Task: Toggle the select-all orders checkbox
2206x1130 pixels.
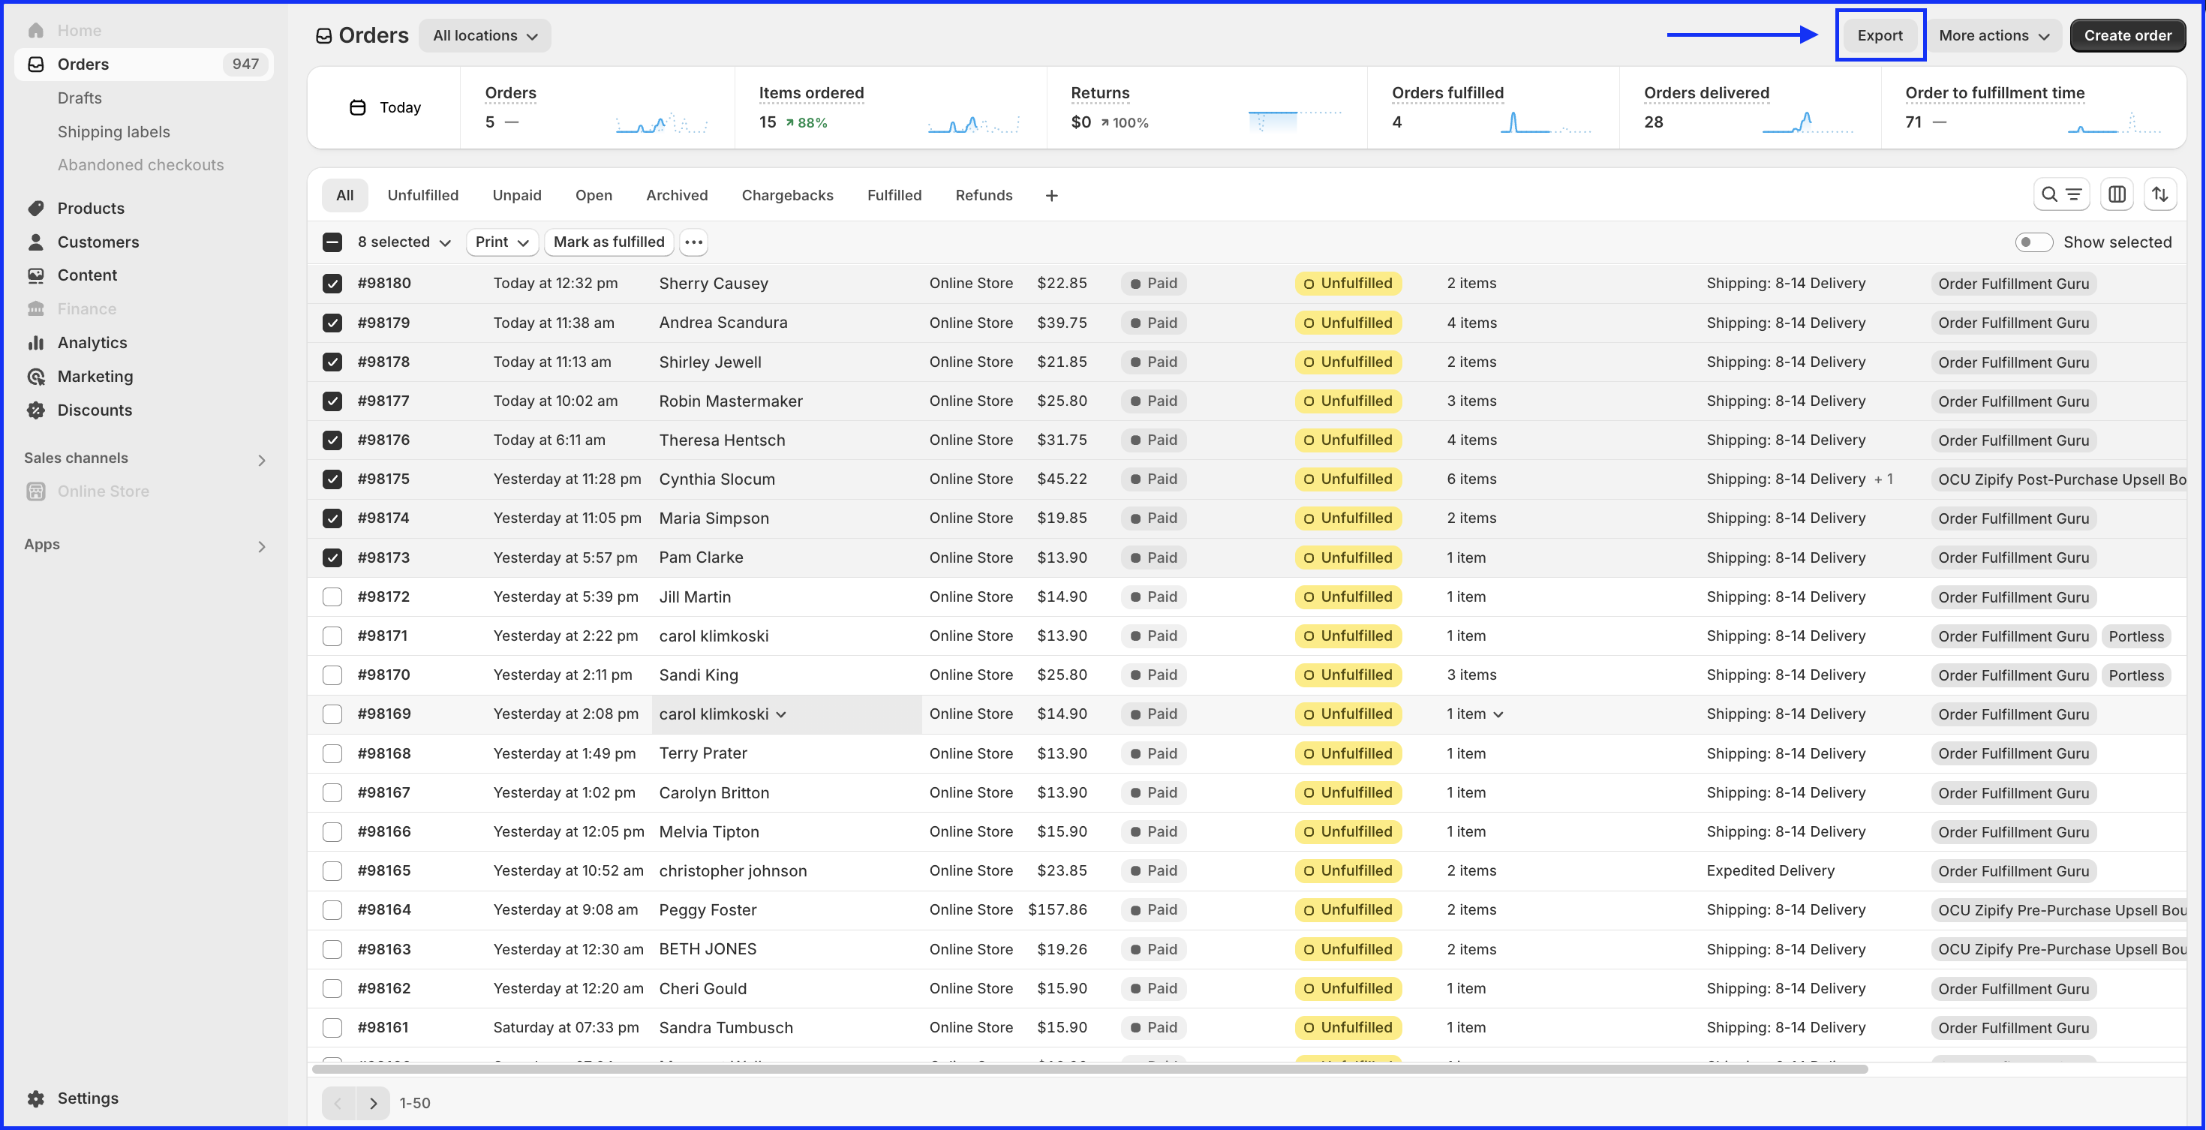Action: [332, 242]
